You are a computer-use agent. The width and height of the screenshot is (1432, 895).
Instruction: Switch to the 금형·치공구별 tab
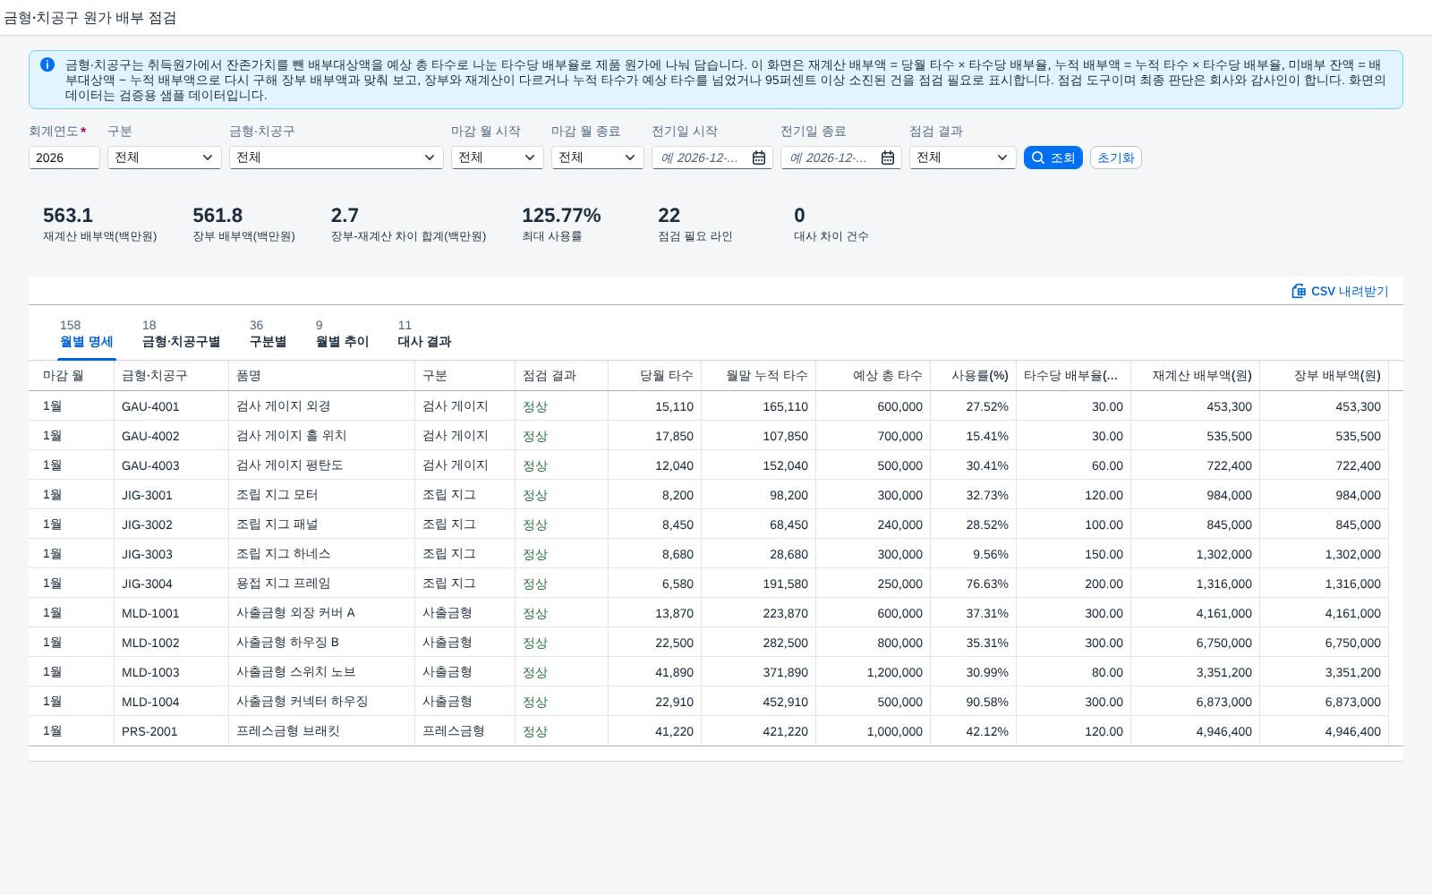181,334
